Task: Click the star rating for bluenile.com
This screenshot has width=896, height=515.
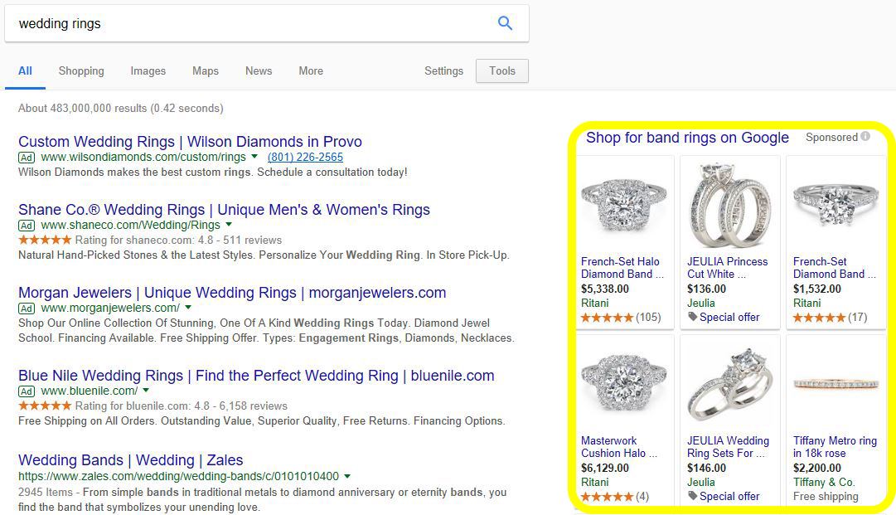Action: 45,406
